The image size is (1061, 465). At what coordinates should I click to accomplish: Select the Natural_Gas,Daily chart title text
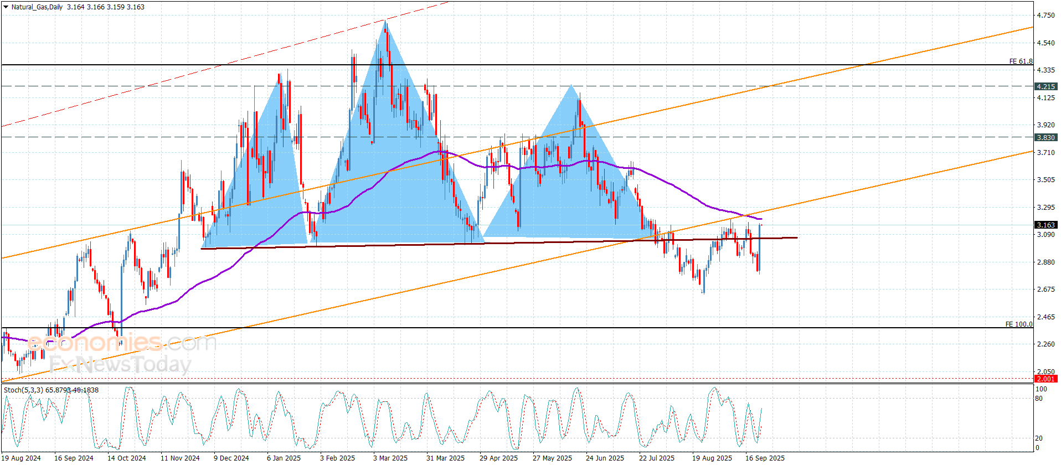coord(37,7)
